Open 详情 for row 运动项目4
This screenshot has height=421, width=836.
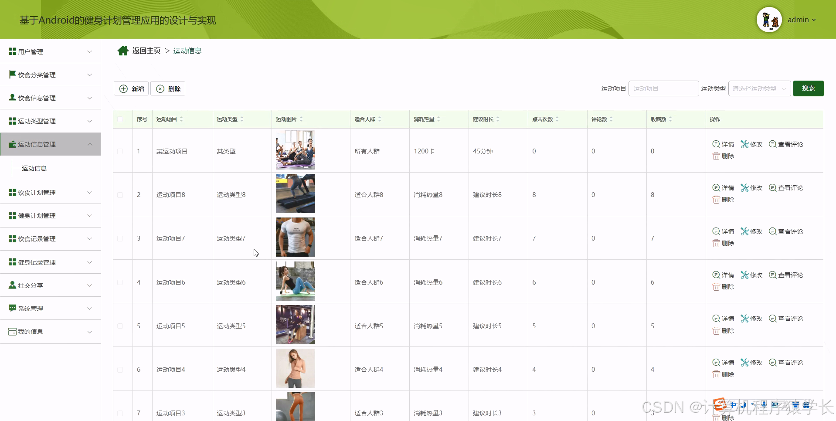(723, 363)
